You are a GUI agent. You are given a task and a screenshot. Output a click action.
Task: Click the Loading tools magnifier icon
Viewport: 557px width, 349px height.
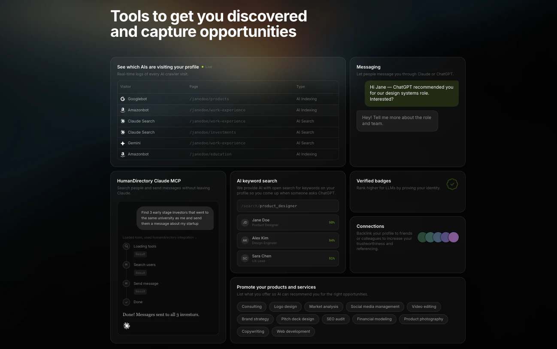coord(126,246)
